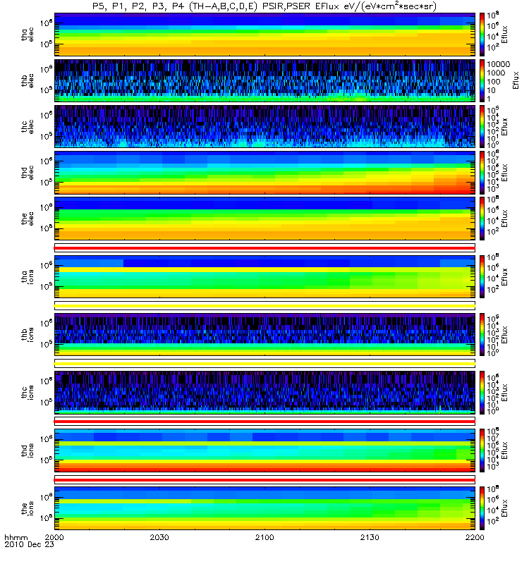This screenshot has height=564, width=529.
Task: Click inside the thd electron spectrogram panel
Action: (x=265, y=173)
